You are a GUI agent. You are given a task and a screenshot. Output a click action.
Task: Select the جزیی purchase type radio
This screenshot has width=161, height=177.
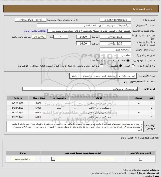pos(133,66)
